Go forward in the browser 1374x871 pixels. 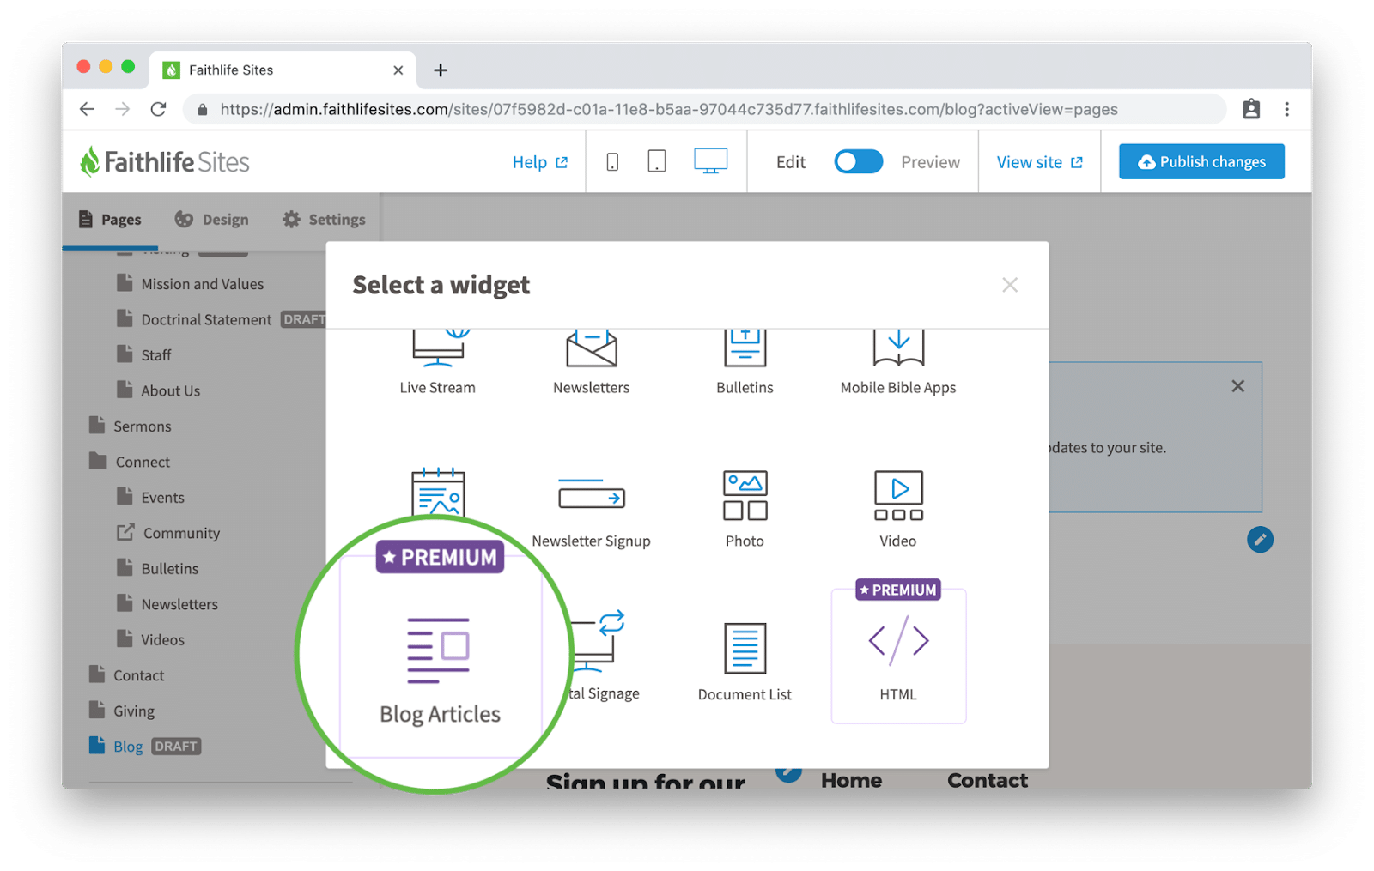[x=122, y=109]
